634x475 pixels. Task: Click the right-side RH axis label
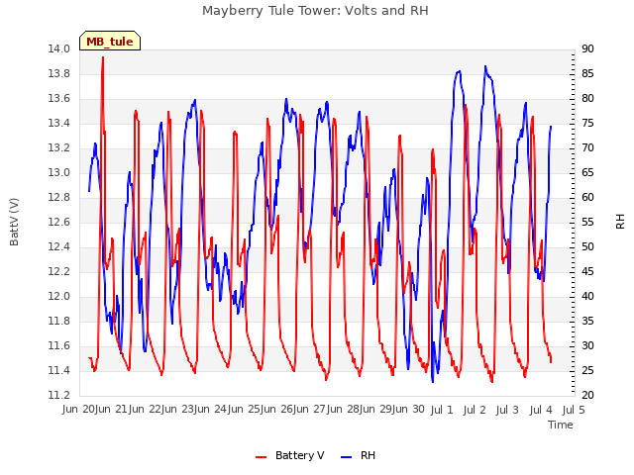click(x=620, y=222)
